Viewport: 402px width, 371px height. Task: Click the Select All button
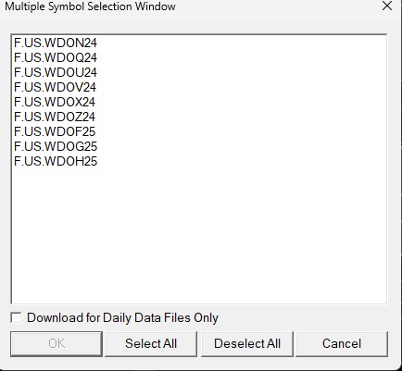pos(151,344)
